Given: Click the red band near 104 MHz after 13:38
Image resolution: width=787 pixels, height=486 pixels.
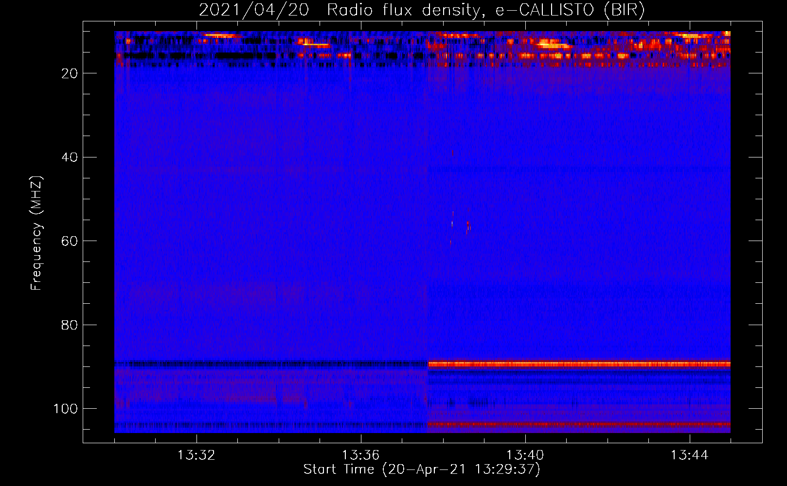Looking at the screenshot, I should [579, 424].
